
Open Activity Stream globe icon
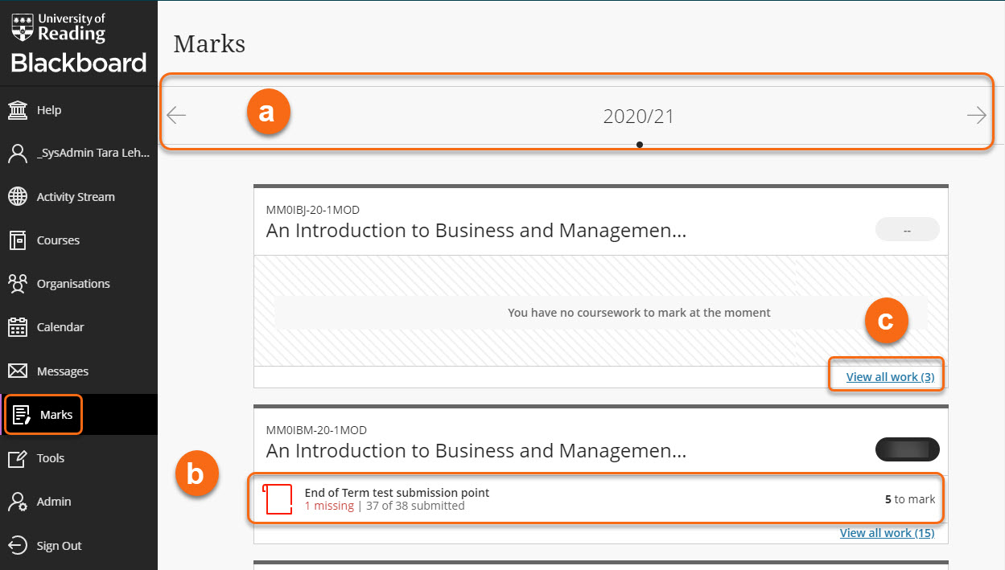click(x=18, y=197)
